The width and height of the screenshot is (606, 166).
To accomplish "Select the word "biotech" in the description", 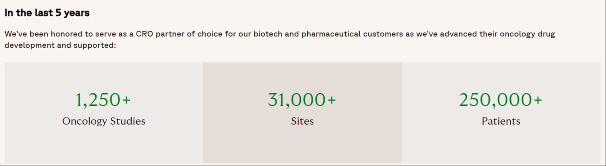I will point(268,34).
